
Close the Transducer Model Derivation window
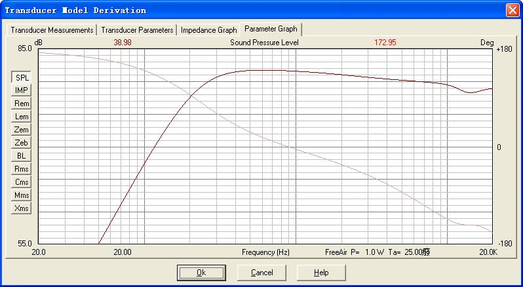tap(513, 10)
